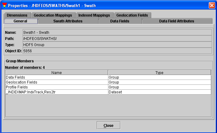Click the HDF app icon in title bar
Image resolution: width=217 pixels, height=133 pixels.
4,6
